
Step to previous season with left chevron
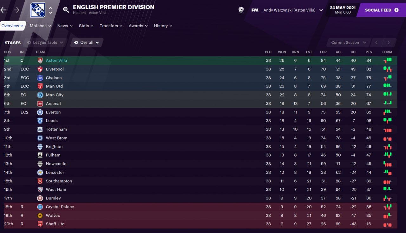point(376,43)
